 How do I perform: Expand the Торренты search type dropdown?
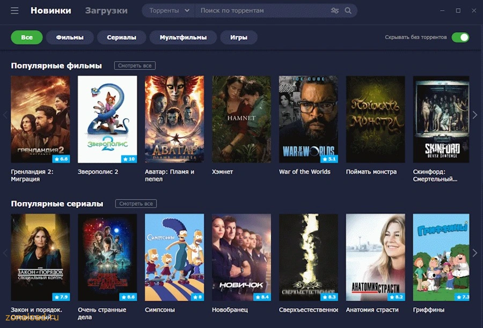coord(169,11)
